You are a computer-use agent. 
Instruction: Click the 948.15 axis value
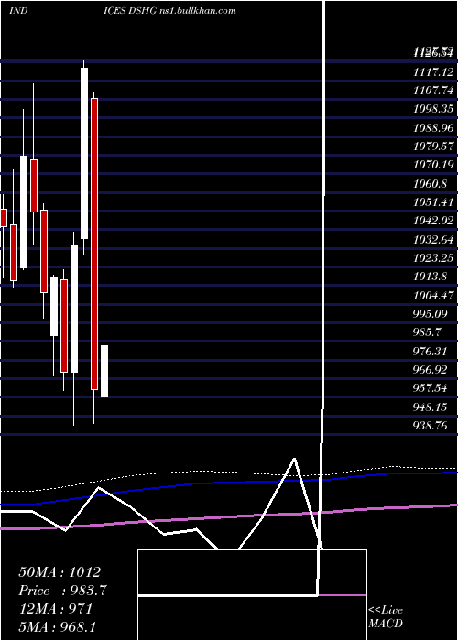(x=431, y=407)
